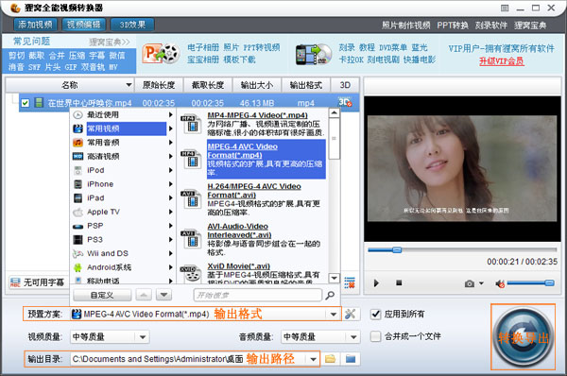Open the 预置方案 format dropdown
Image resolution: width=567 pixels, height=376 pixels.
tap(334, 315)
